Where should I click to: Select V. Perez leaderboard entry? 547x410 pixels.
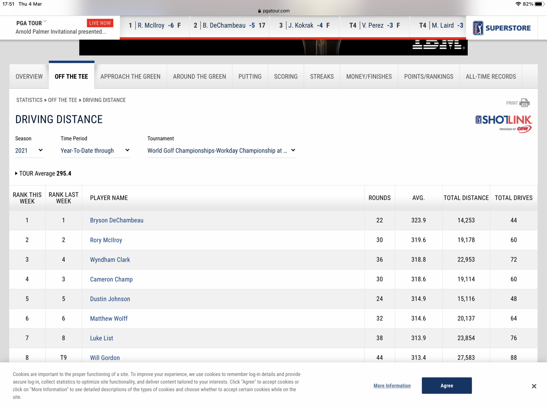tap(374, 25)
